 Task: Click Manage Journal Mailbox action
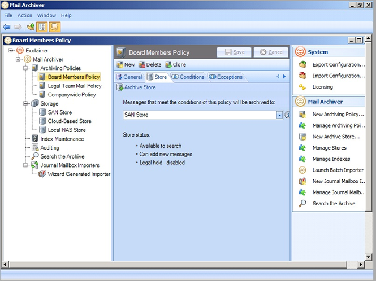338,192
